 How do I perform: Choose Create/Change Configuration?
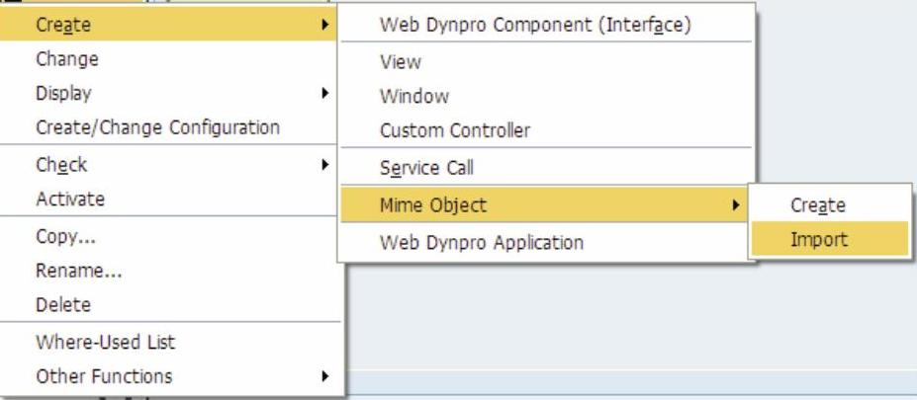[x=168, y=127]
